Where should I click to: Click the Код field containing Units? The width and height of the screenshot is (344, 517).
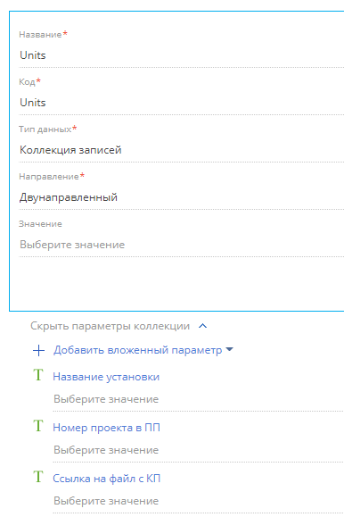tap(182, 103)
